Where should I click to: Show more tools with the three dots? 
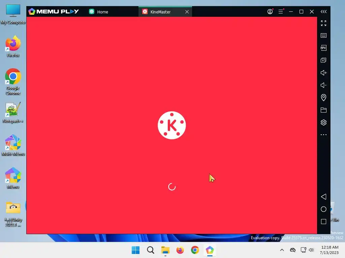click(323, 135)
